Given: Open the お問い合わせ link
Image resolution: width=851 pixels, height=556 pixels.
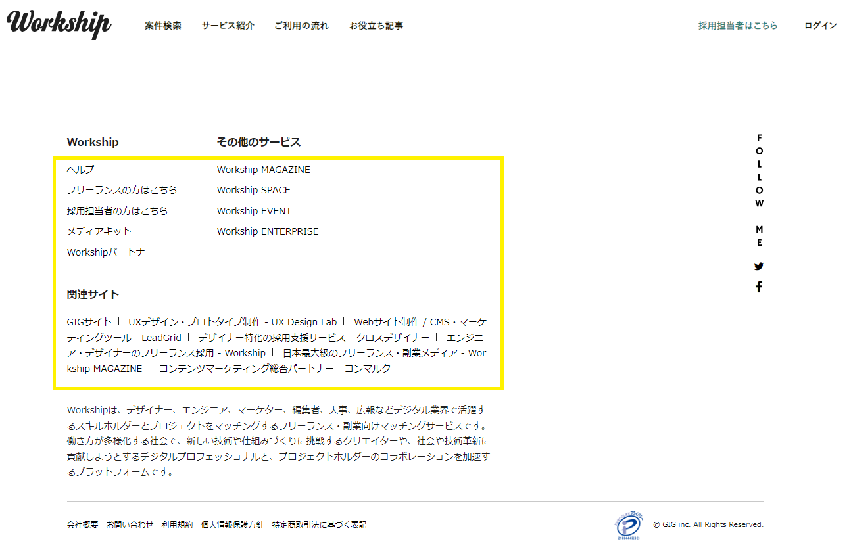Looking at the screenshot, I should tap(130, 525).
